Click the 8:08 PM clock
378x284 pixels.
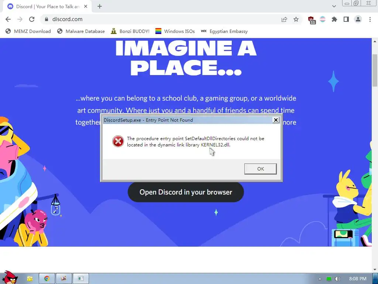coord(358,279)
